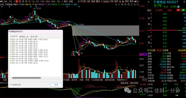Expand the dropdown arrow after 事件
Screen dimensions: 186x98
pos(102,1)
